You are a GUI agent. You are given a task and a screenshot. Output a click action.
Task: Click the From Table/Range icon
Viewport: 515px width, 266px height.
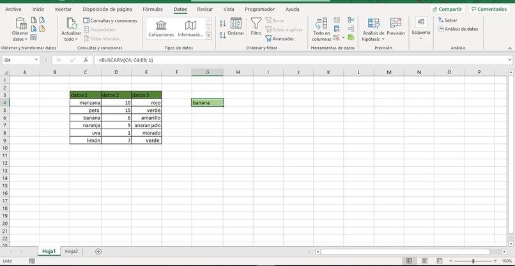(x=33, y=37)
